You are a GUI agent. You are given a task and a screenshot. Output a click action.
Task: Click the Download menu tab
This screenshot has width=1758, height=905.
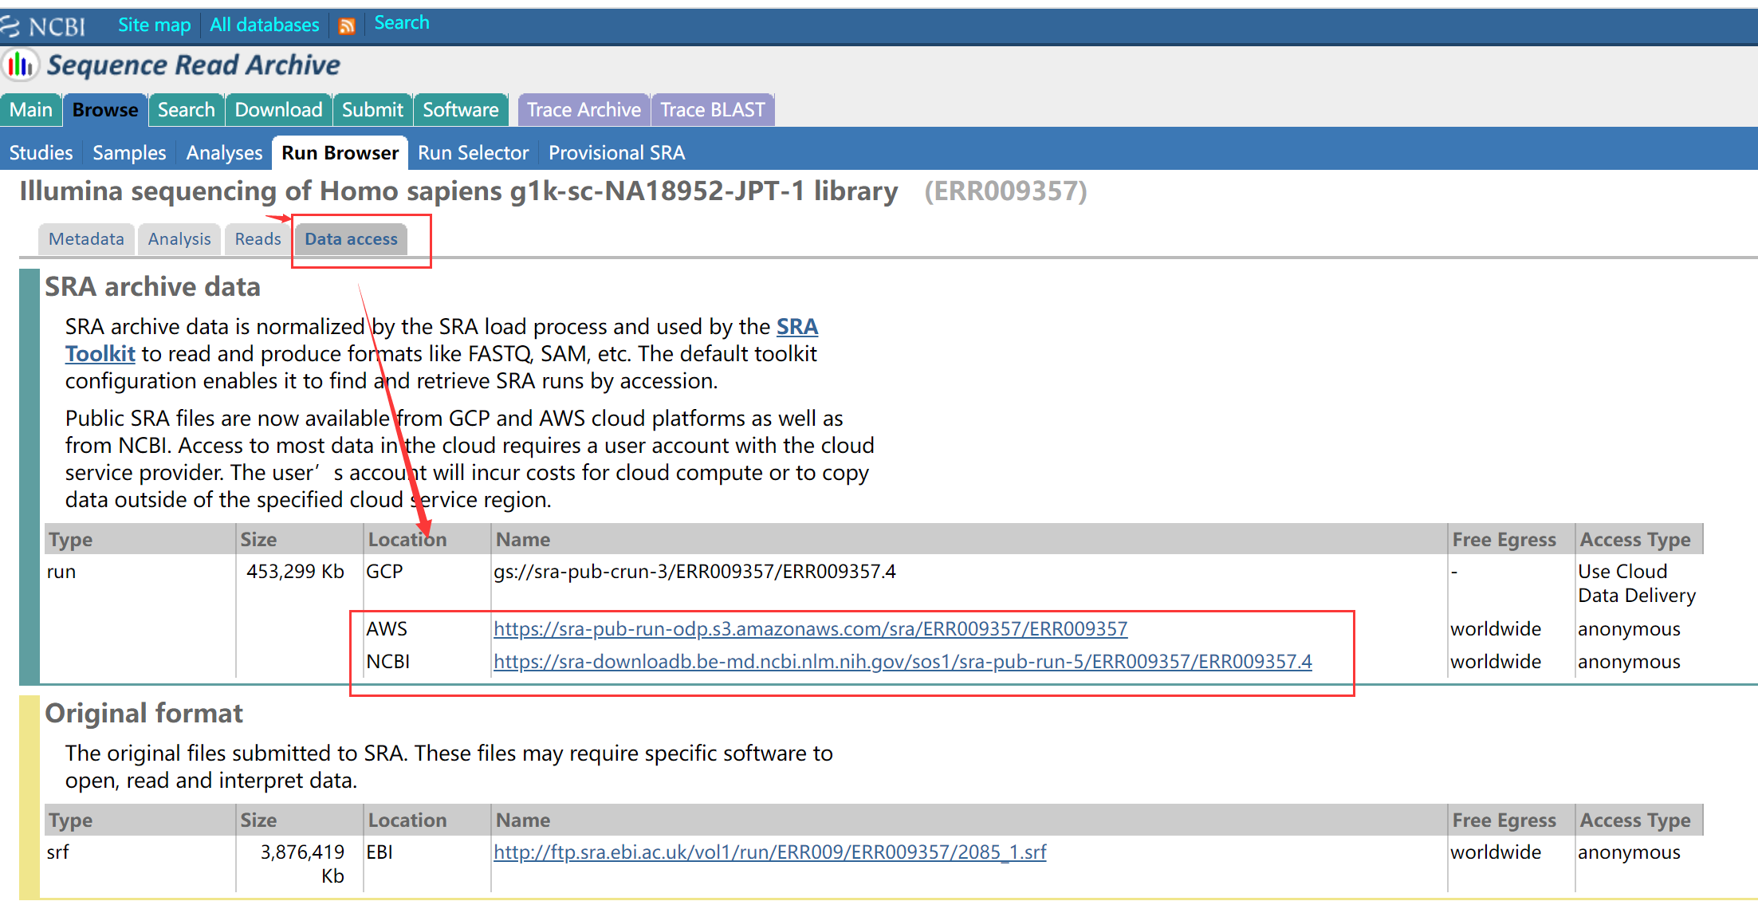coord(278,110)
